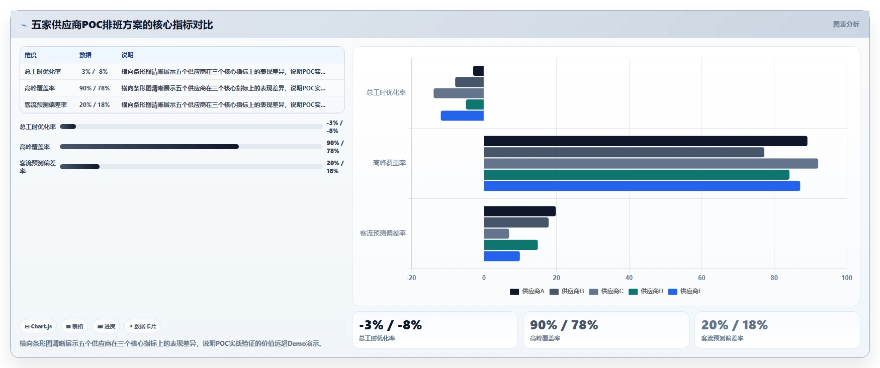Select the 客流预测偏差率 table row label
The image size is (880, 368).
pyautogui.click(x=46, y=105)
